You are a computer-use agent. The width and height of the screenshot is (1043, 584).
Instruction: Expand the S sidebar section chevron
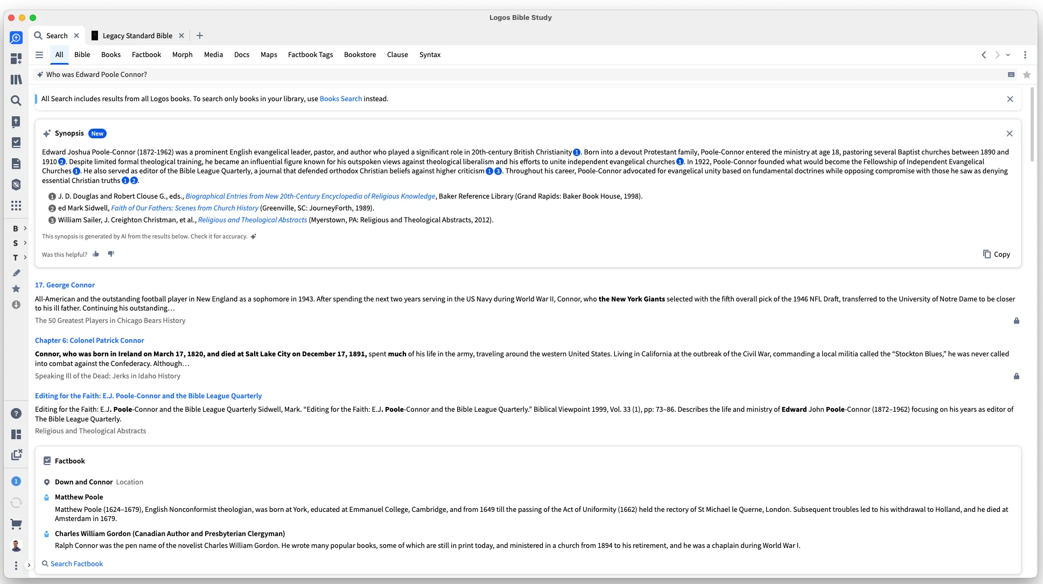[25, 243]
